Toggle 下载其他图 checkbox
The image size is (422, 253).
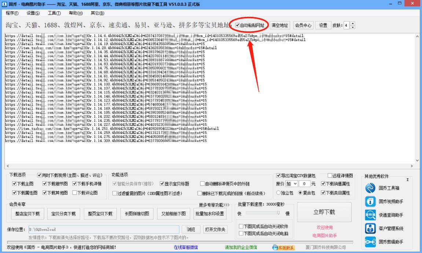pos(45,193)
